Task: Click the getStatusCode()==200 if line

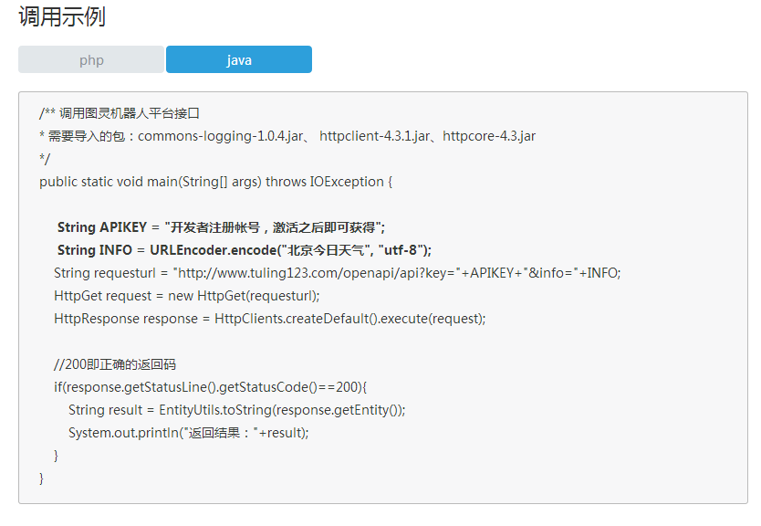Action: [211, 387]
